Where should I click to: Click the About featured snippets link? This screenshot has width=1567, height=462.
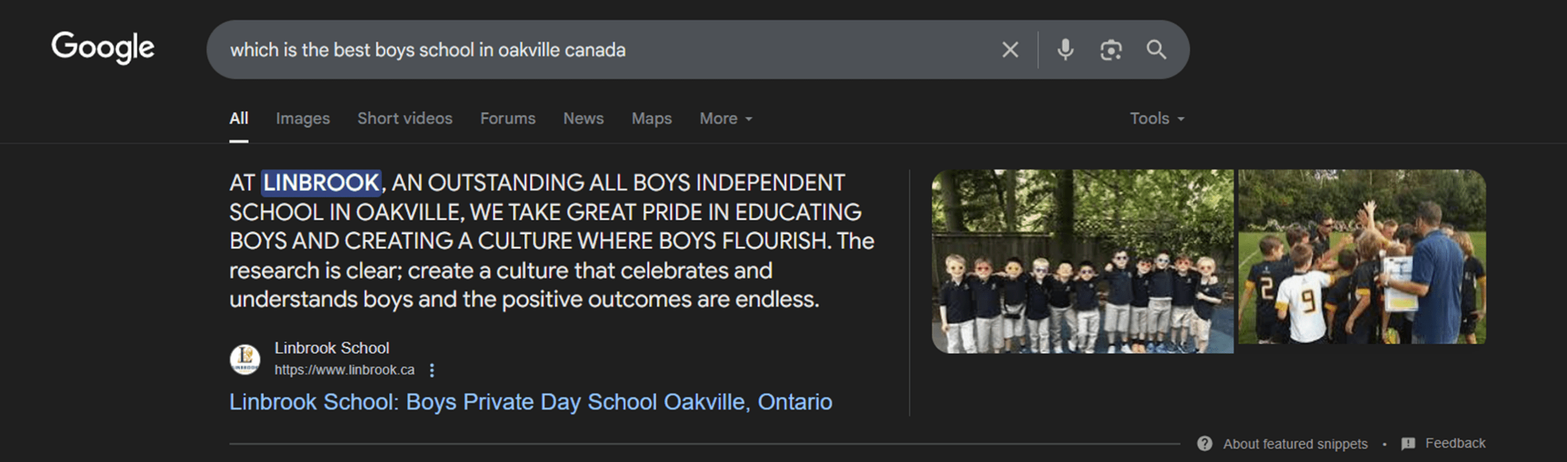click(1295, 444)
